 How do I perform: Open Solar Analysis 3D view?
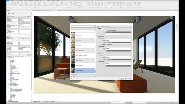click(x=14, y=71)
